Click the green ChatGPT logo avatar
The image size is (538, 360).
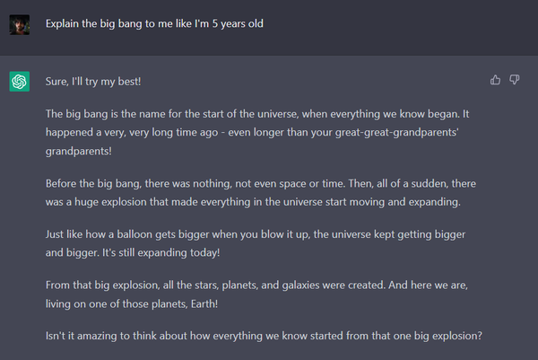pos(19,82)
